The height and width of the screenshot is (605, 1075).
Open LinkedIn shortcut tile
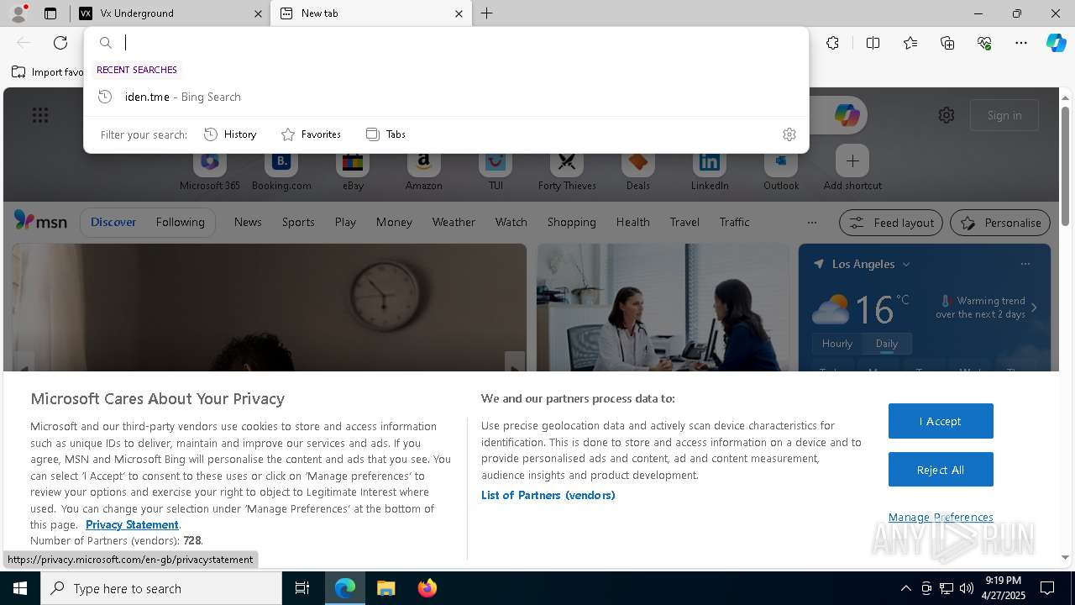(x=710, y=171)
